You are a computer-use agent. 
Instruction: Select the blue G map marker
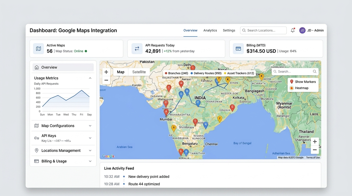click(x=181, y=95)
